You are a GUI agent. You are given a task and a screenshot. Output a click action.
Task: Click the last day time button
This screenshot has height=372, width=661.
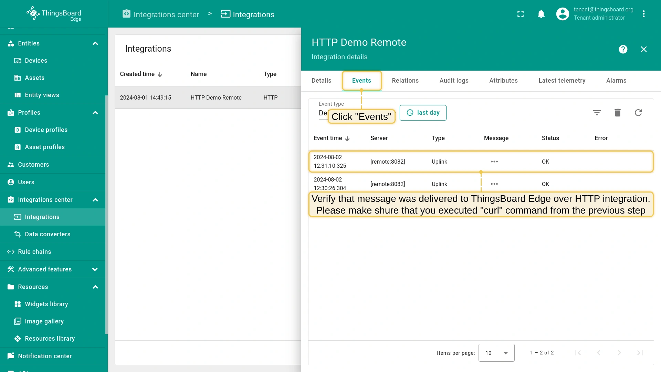[423, 113]
